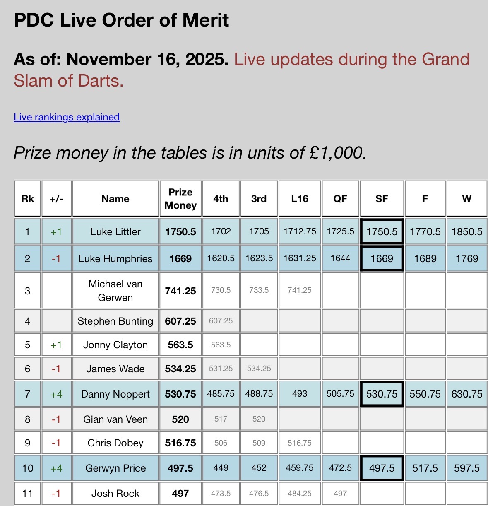
Task: Select the "Prize Money" column header
Action: pos(180,199)
